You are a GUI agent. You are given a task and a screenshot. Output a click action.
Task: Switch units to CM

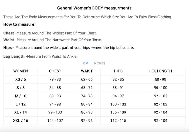click(86, 63)
